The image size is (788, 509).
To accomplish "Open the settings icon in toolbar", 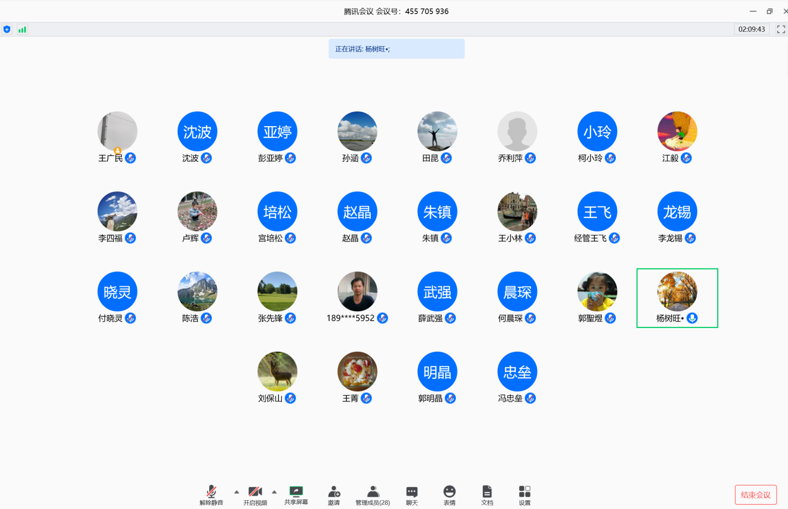I will click(525, 492).
